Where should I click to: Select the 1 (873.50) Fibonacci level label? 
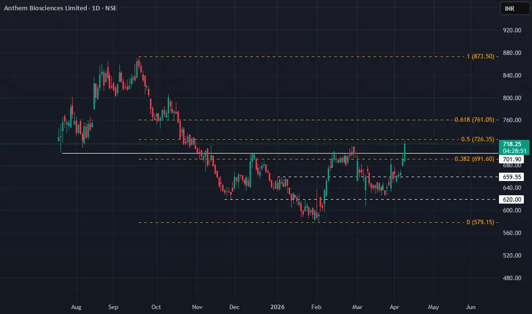pyautogui.click(x=481, y=57)
